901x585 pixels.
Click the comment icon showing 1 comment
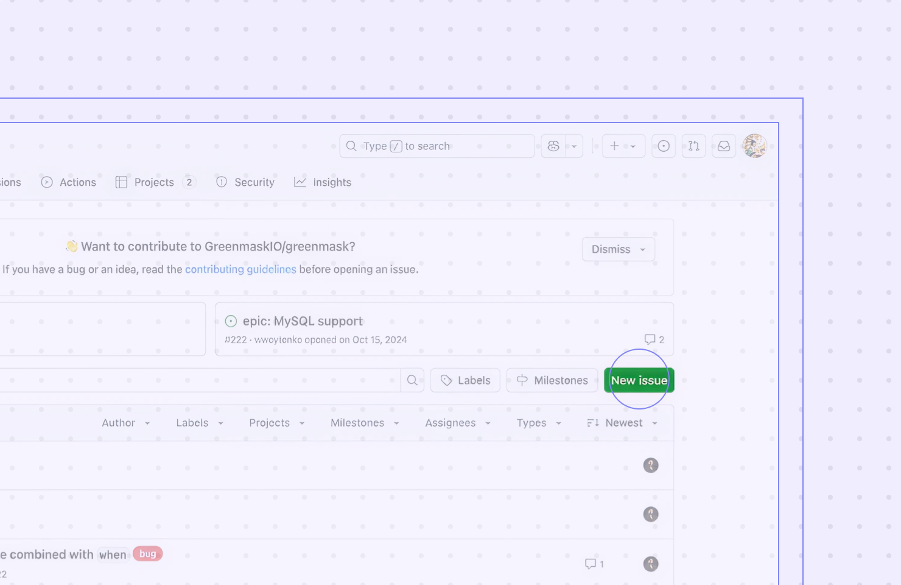[x=594, y=564]
